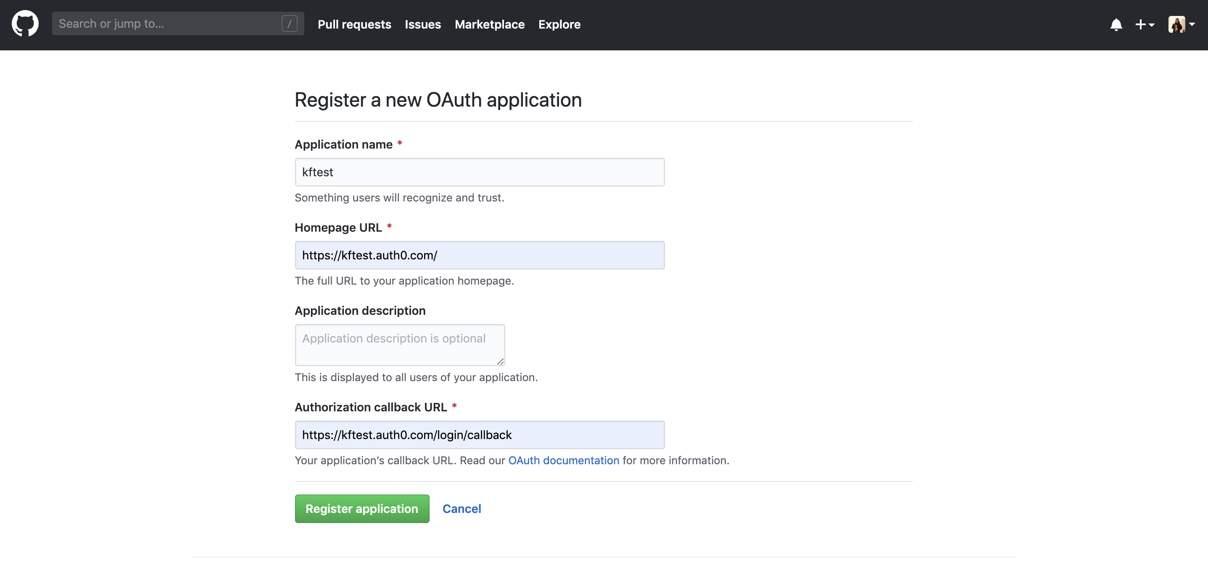Click the user profile avatar icon
This screenshot has width=1208, height=570.
coord(1177,25)
